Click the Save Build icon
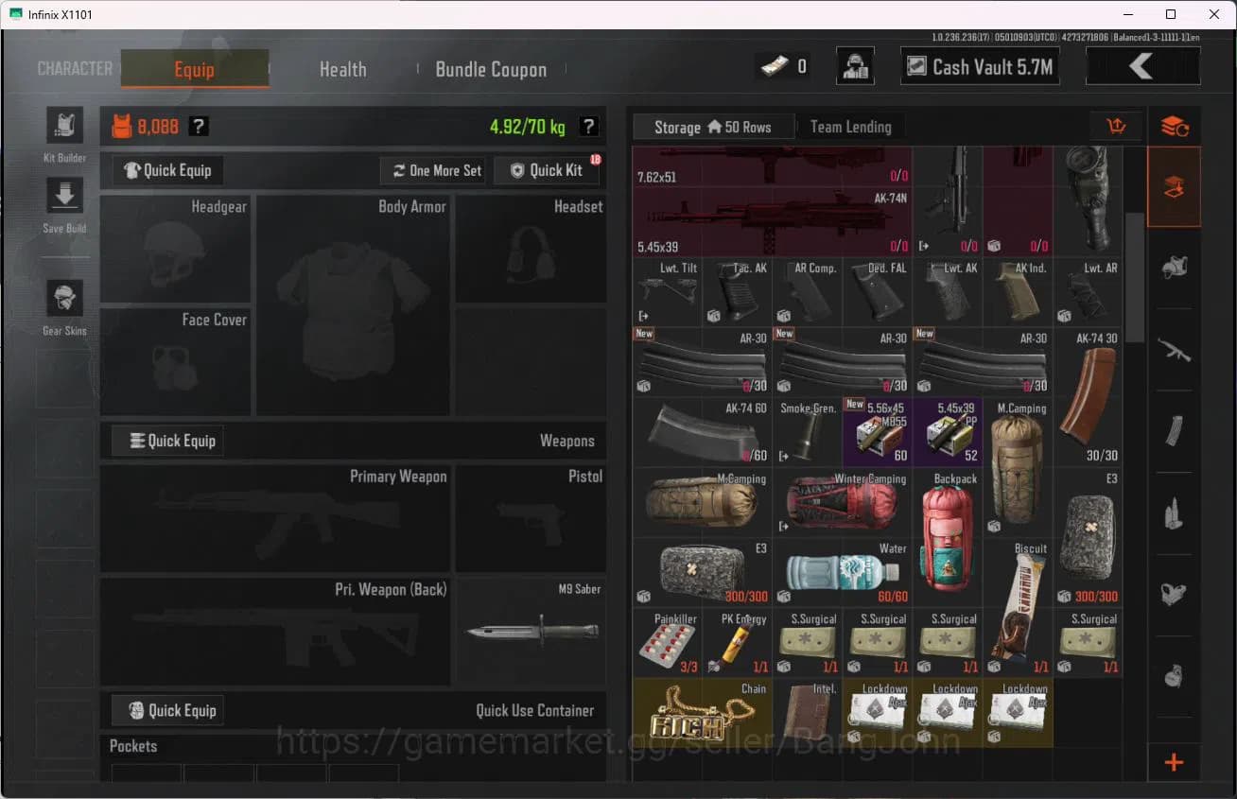The image size is (1237, 799). 64,196
